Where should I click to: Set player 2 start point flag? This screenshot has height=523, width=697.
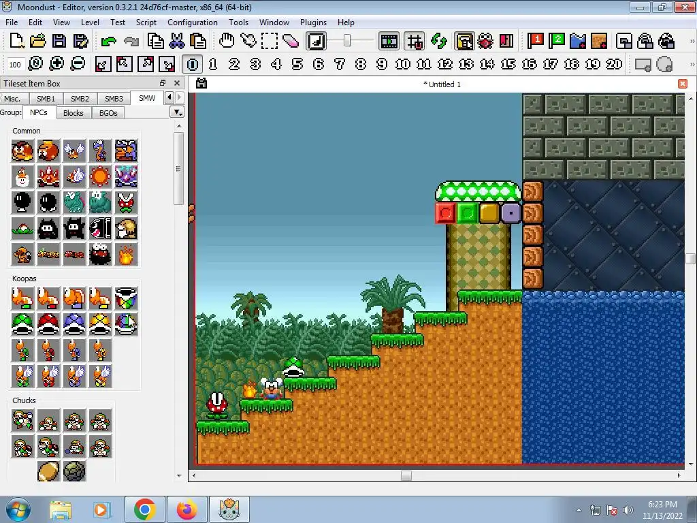coord(557,41)
